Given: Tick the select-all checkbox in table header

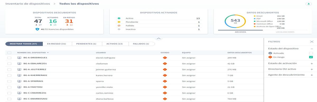Looking at the screenshot, I should tap(10, 53).
